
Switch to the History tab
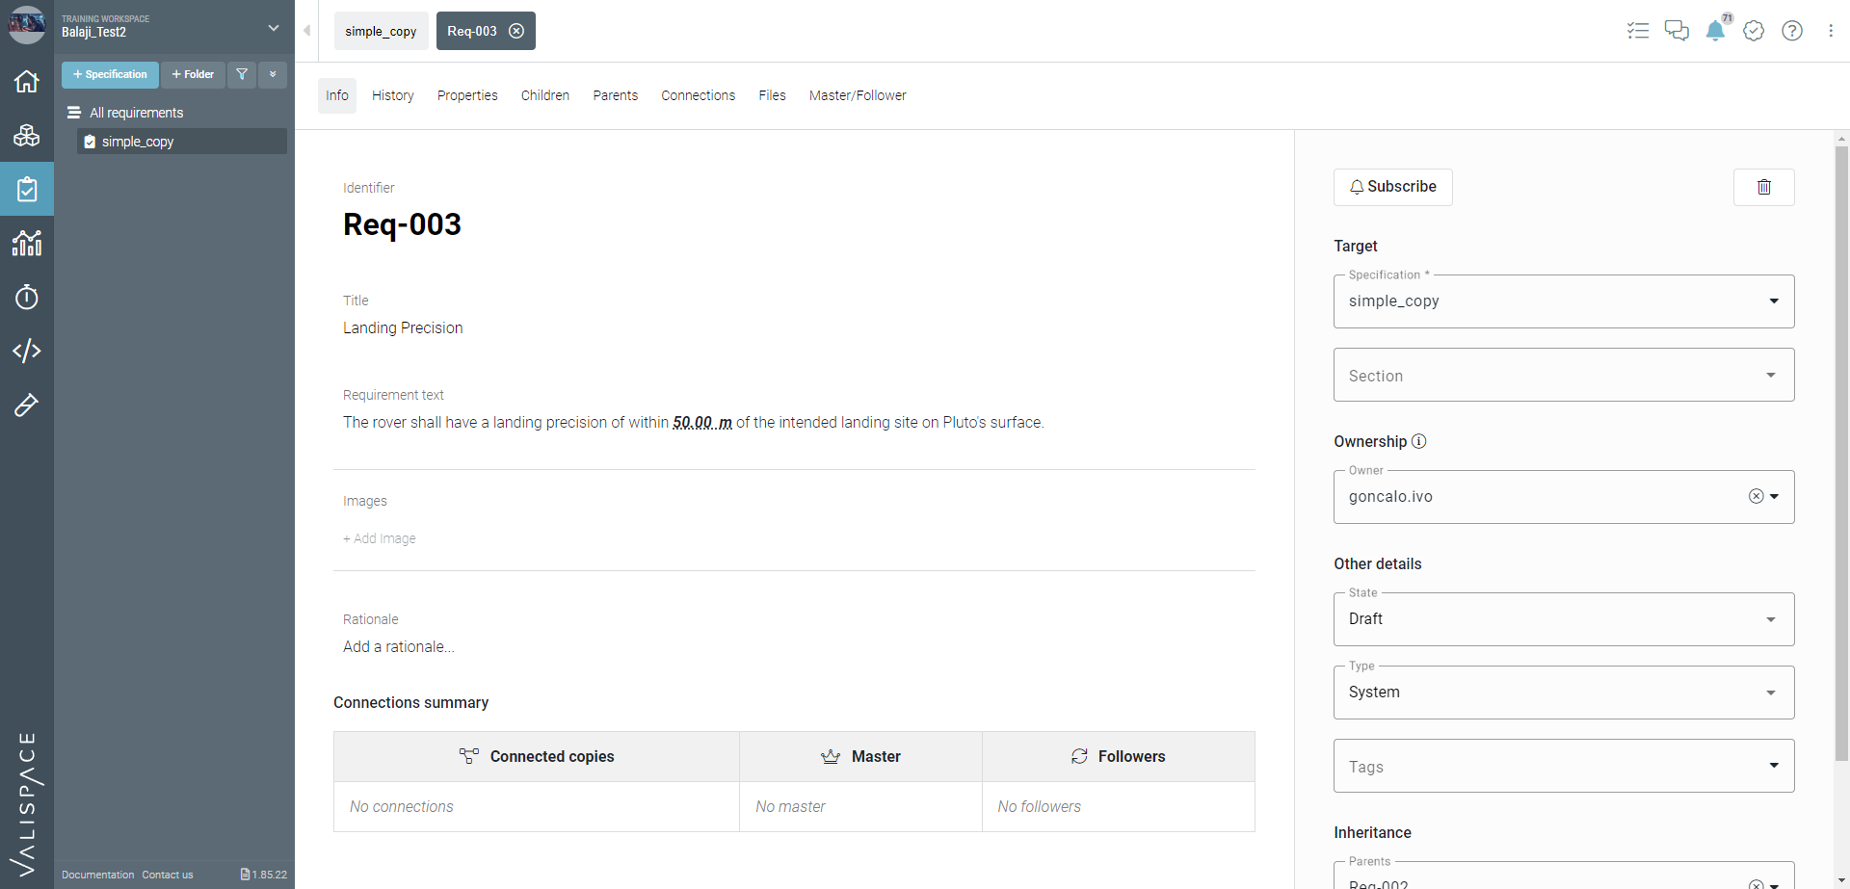tap(393, 95)
